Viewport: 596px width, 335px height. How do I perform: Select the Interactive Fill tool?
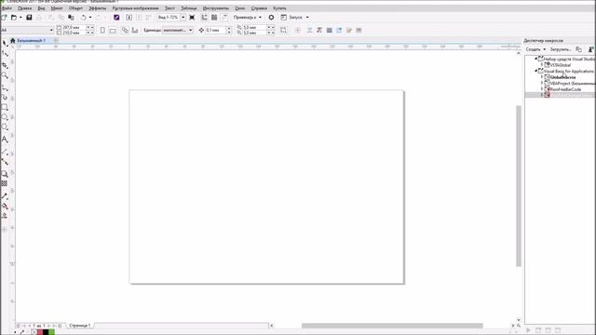(5, 206)
